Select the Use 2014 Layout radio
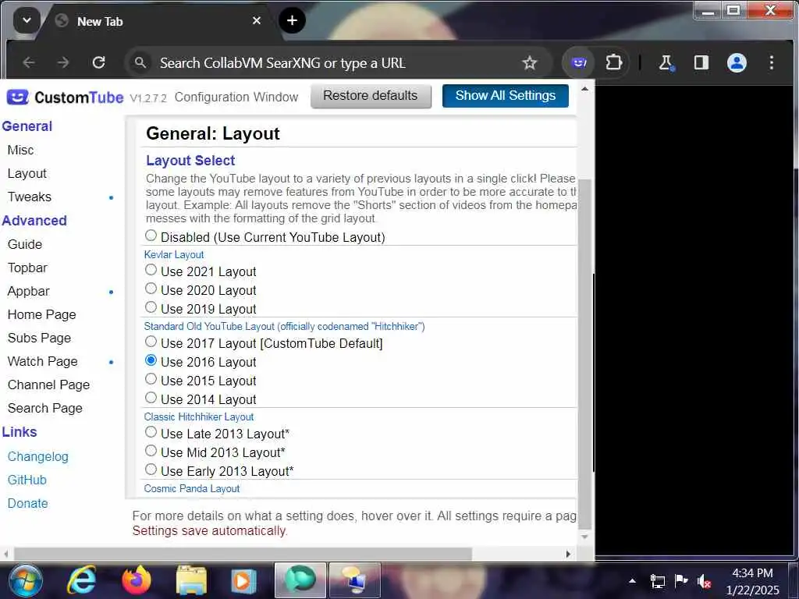 [x=151, y=397]
